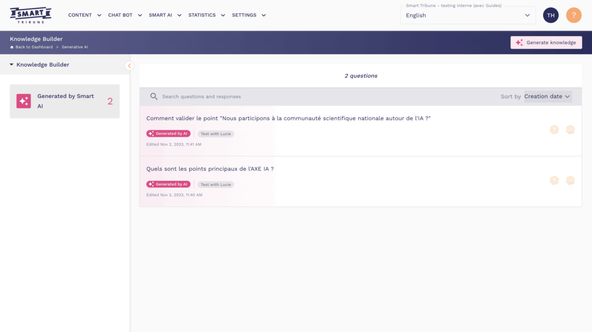
Task: Open the orange help question-mark bubble
Action: (x=573, y=15)
